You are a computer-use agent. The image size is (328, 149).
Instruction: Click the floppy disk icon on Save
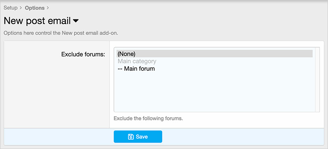[131, 136]
